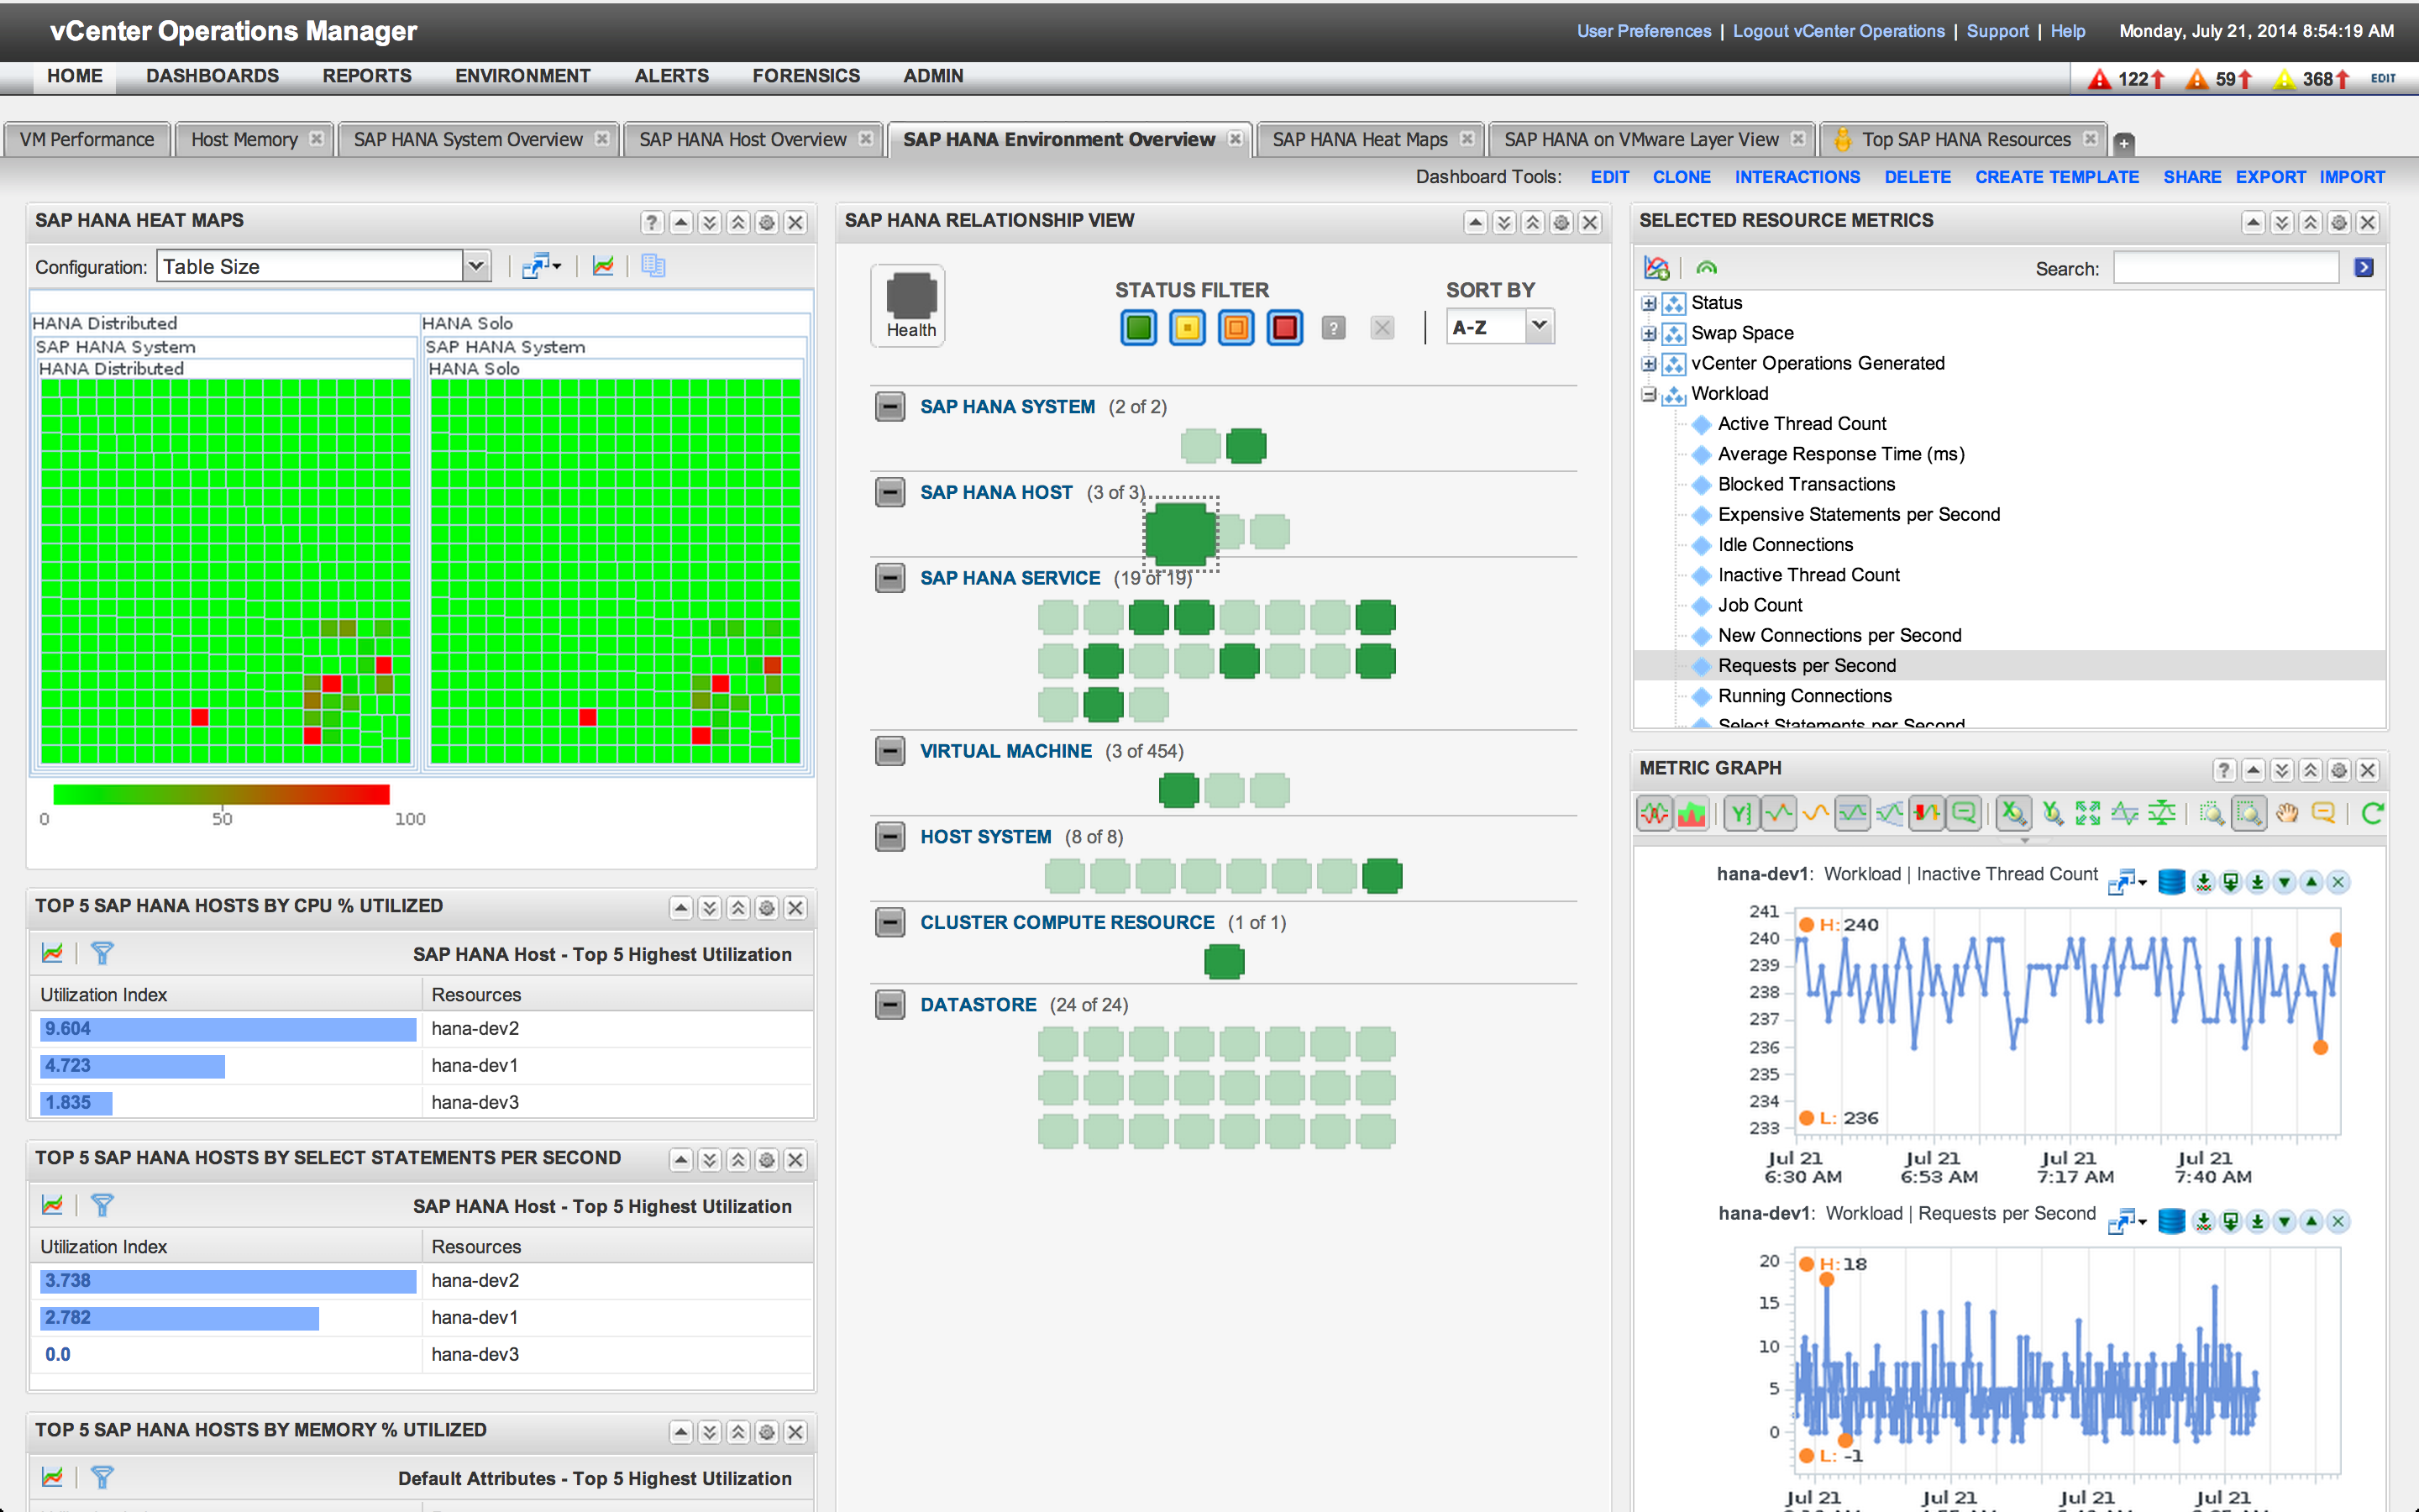Open the Table Size configuration dropdown
The image size is (2419, 1512).
pyautogui.click(x=477, y=266)
